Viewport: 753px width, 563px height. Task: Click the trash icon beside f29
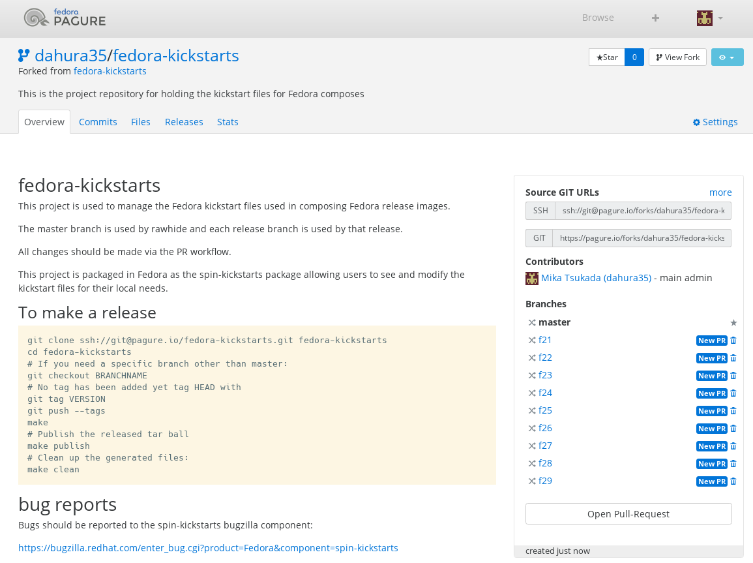pos(733,481)
